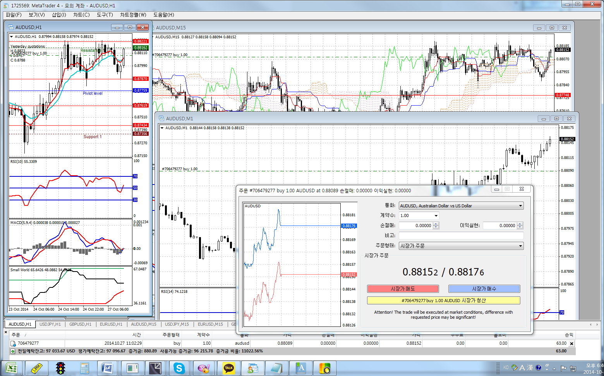Increase the stop loss value stepper
604x376 pixels.
click(436, 224)
